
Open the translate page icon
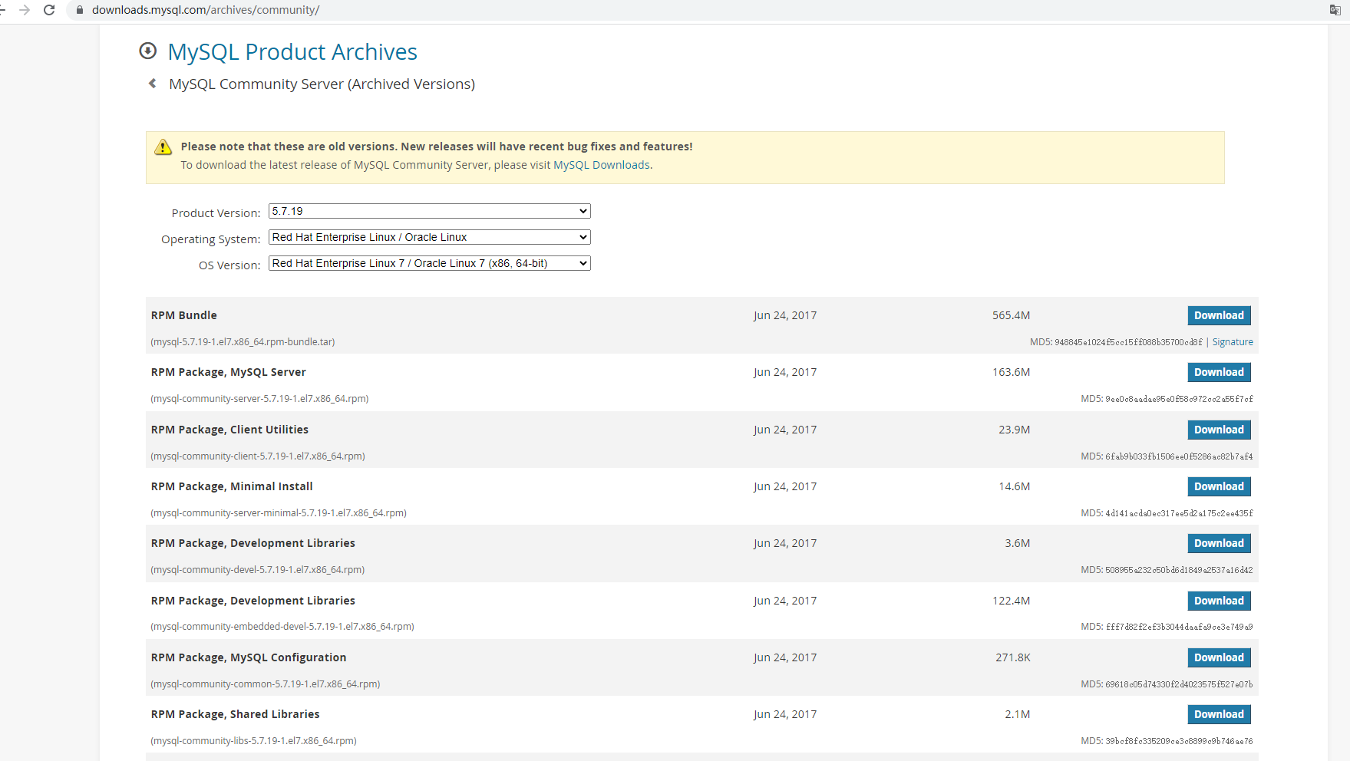pyautogui.click(x=1335, y=10)
